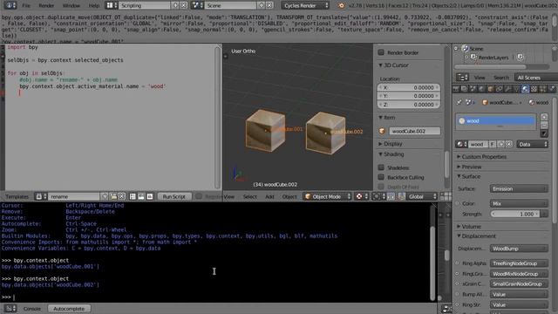Delete the current scene
The height and width of the screenshot is (314, 558).
269,5
